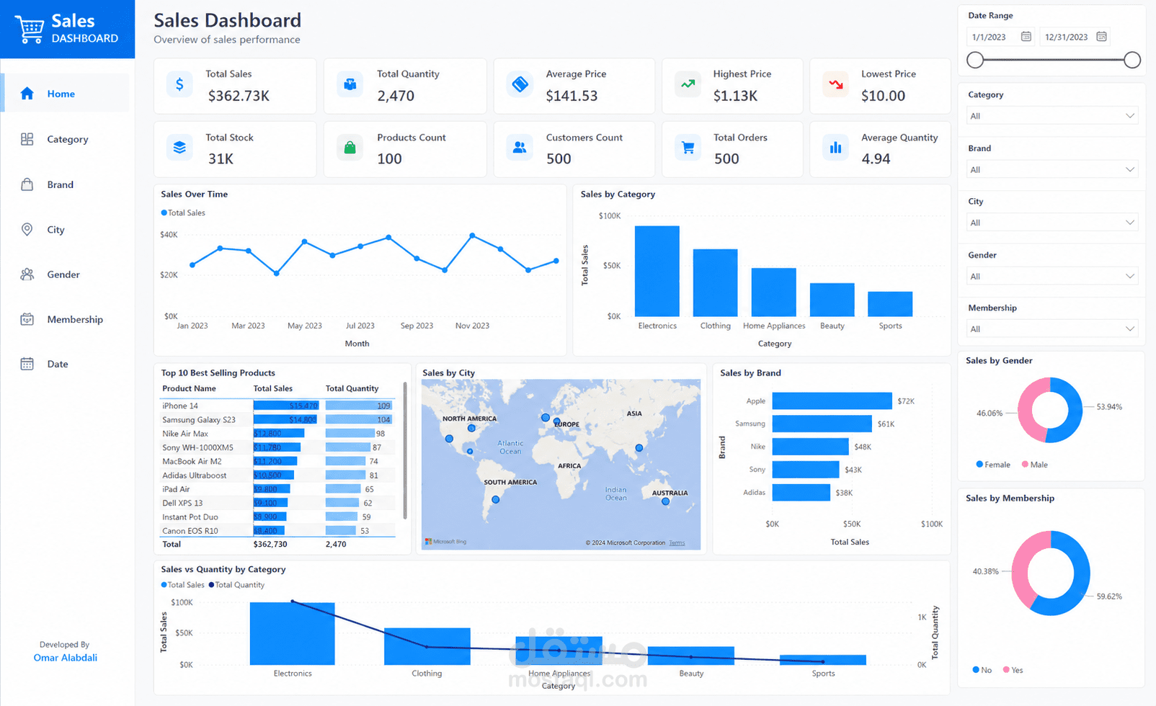Select the Apple bar in Sales by Brand
The height and width of the screenshot is (706, 1156).
point(832,401)
